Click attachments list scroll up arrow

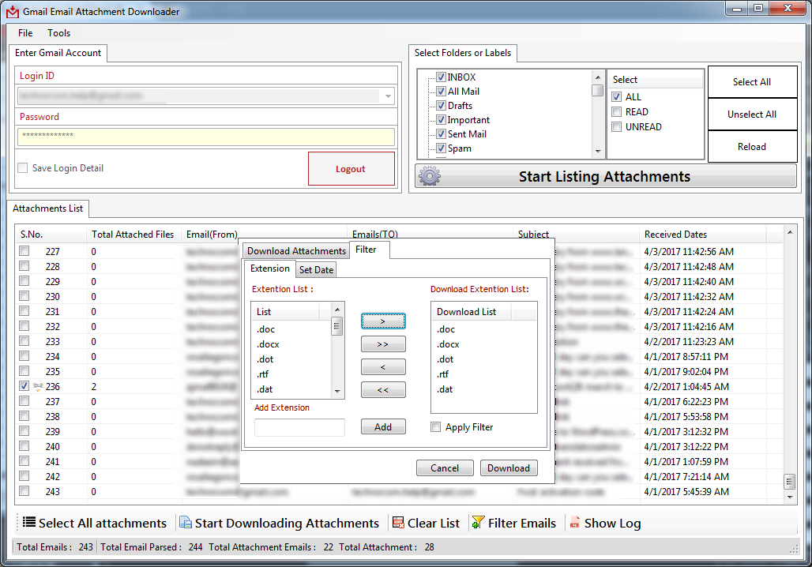[790, 232]
